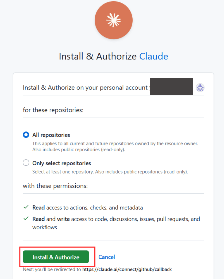Viewport: 224px width, 279px height.
Task: Click the description under All repositories
Action: point(115,146)
